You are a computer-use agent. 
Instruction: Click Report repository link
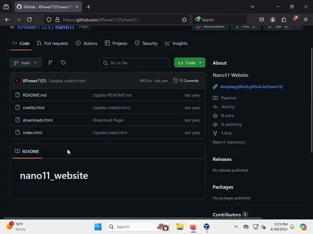(229, 142)
